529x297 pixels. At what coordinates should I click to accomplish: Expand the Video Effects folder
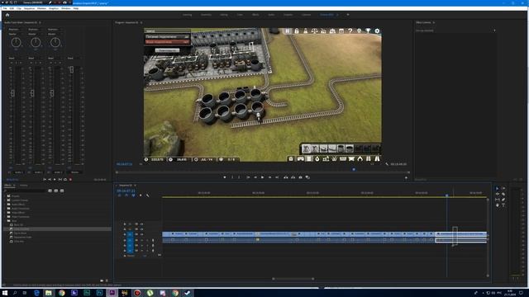pyautogui.click(x=5, y=213)
